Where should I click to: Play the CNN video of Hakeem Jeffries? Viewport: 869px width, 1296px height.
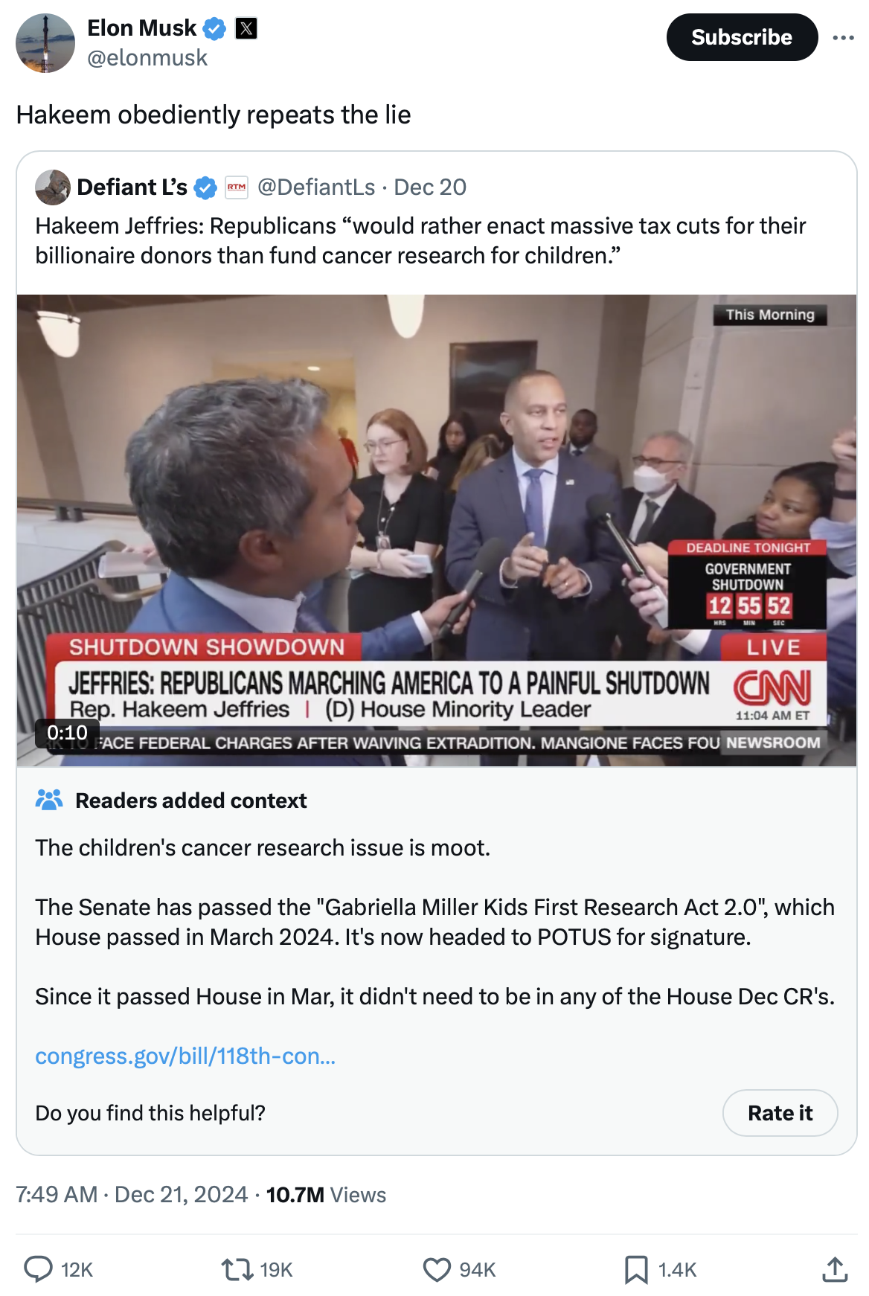(437, 530)
